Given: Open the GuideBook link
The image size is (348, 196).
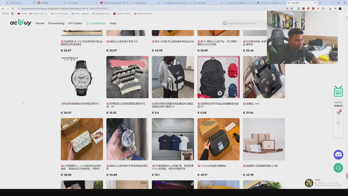Looking at the screenshot, I should pyautogui.click(x=96, y=23).
